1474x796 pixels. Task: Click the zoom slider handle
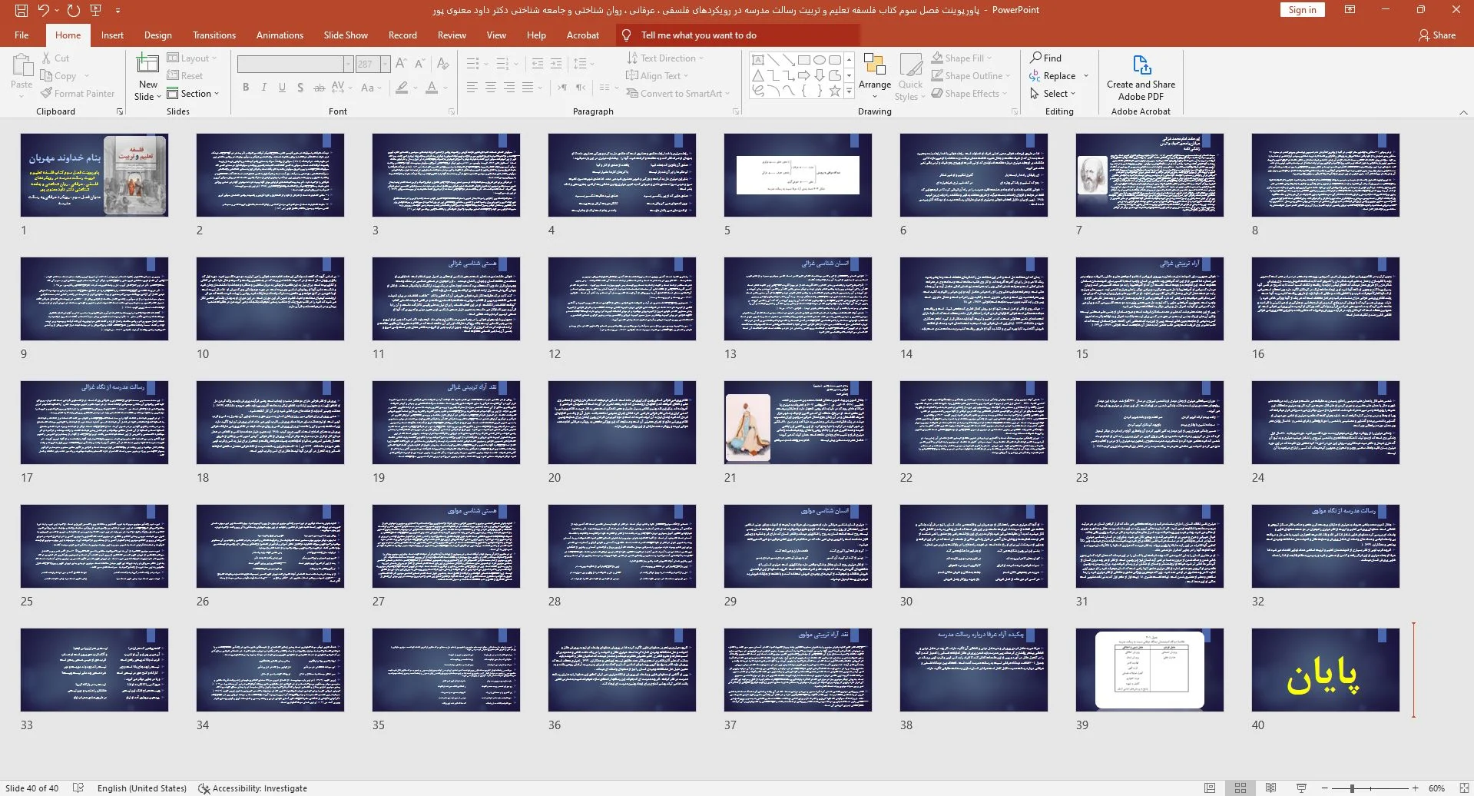(x=1352, y=788)
